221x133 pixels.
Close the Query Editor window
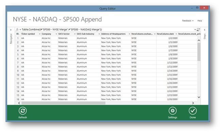click(204, 8)
